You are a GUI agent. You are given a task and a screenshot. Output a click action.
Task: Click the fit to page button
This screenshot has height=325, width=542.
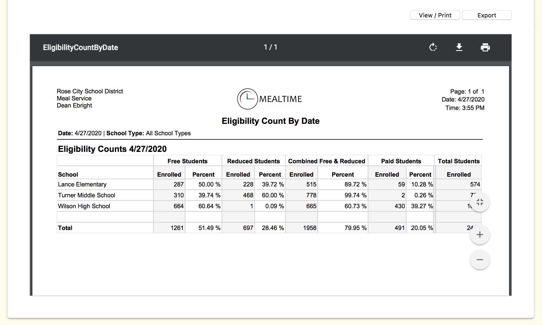(480, 202)
